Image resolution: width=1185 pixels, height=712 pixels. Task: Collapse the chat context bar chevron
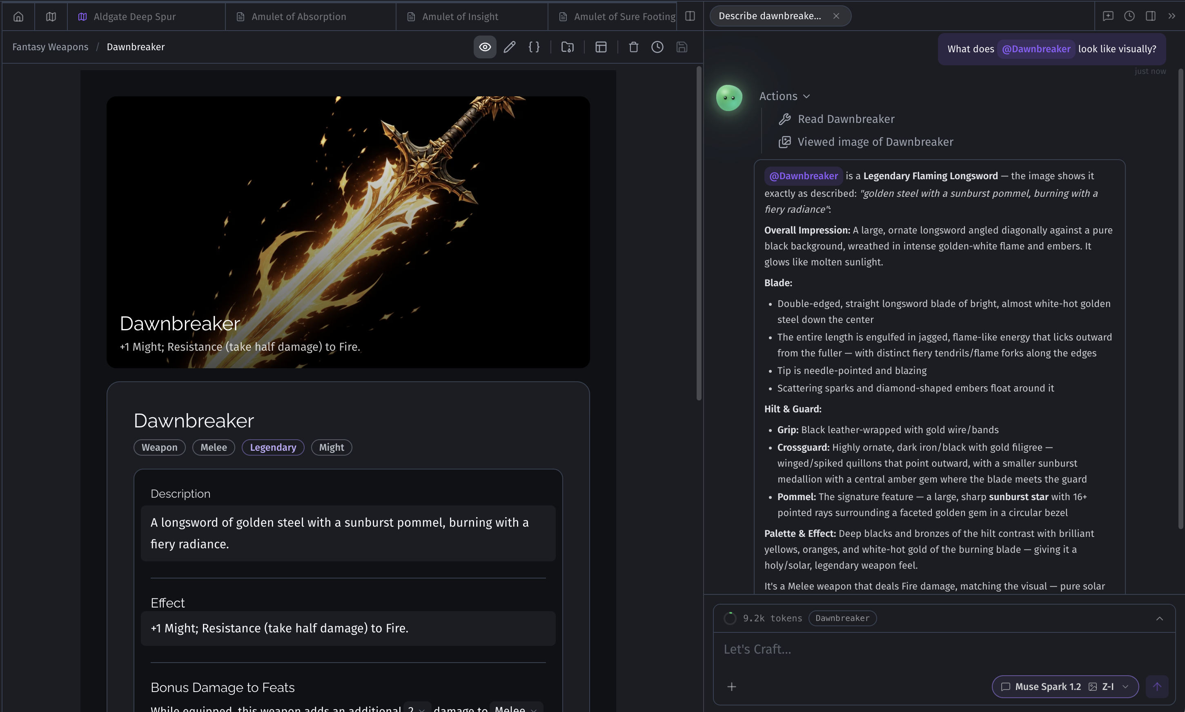1160,618
